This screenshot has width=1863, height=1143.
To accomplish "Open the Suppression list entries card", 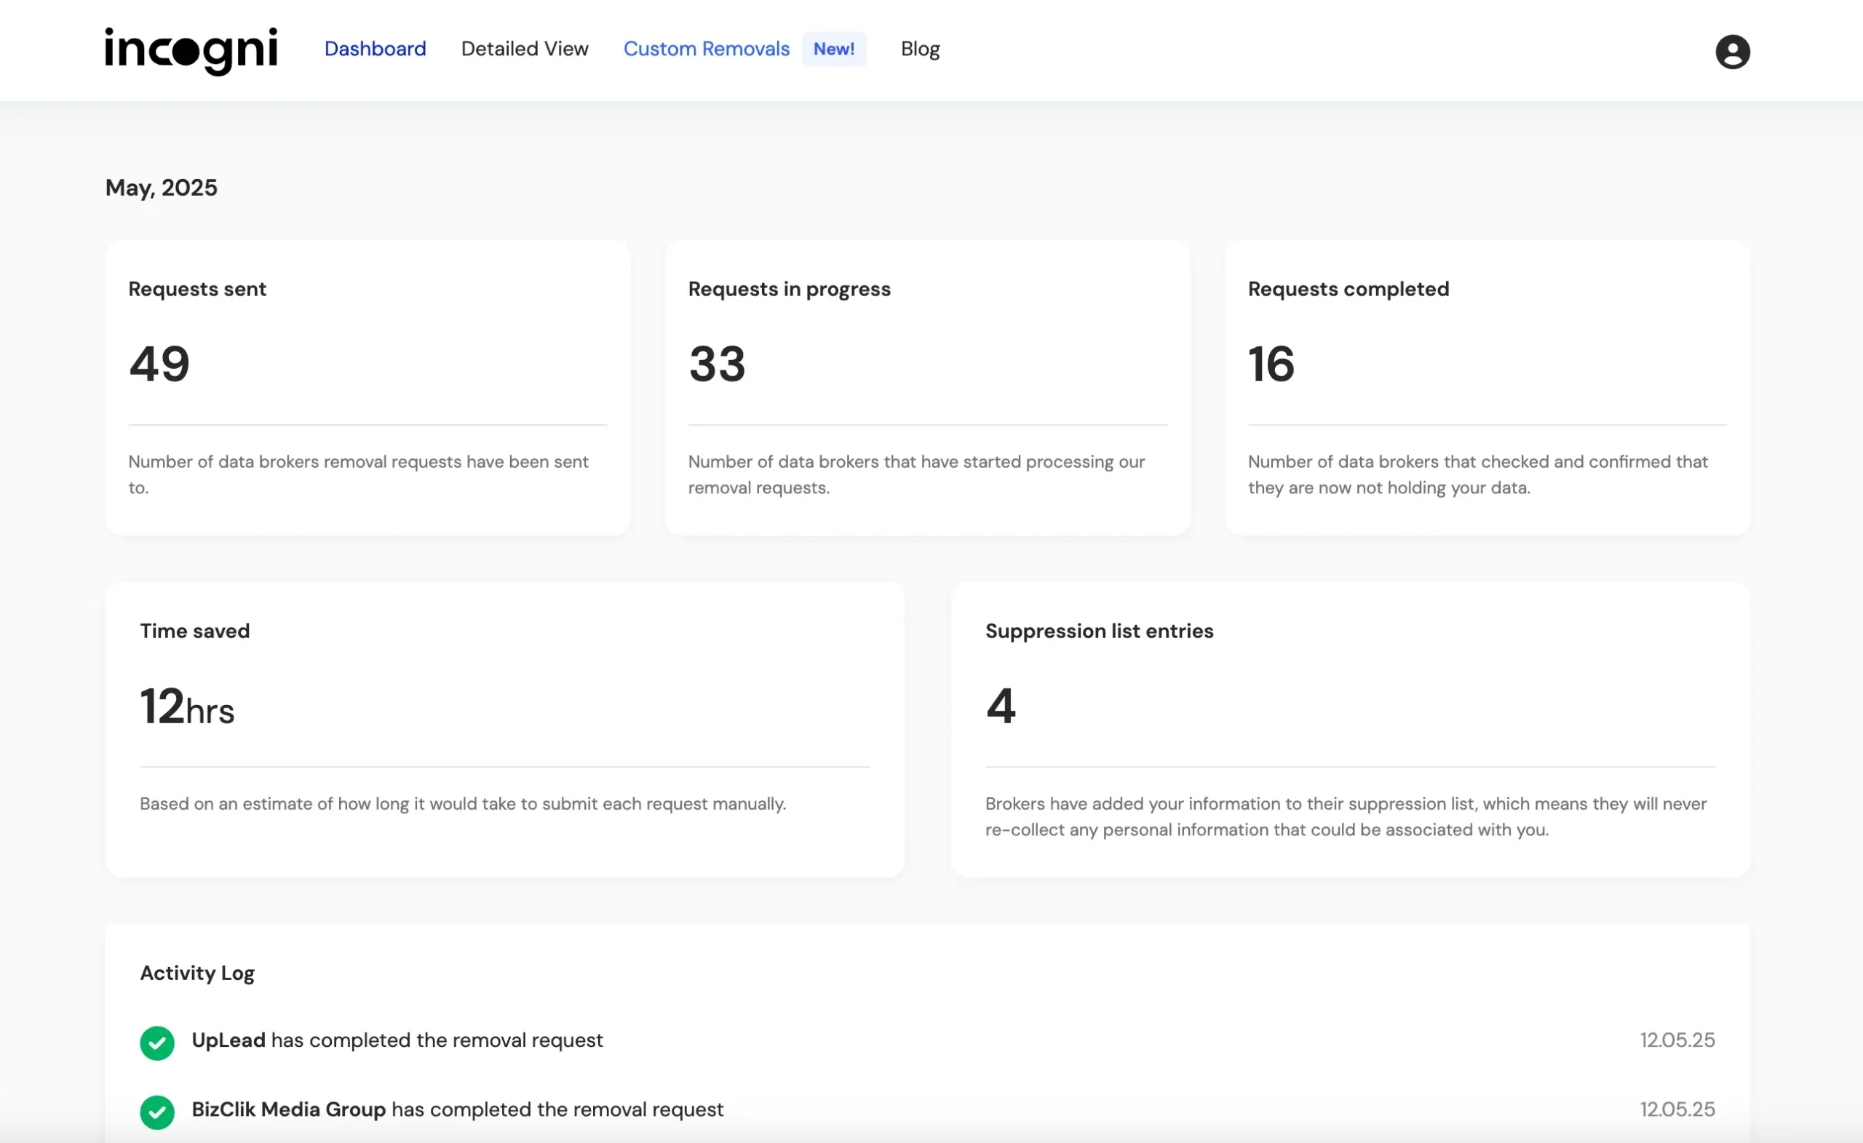I will tap(1350, 729).
